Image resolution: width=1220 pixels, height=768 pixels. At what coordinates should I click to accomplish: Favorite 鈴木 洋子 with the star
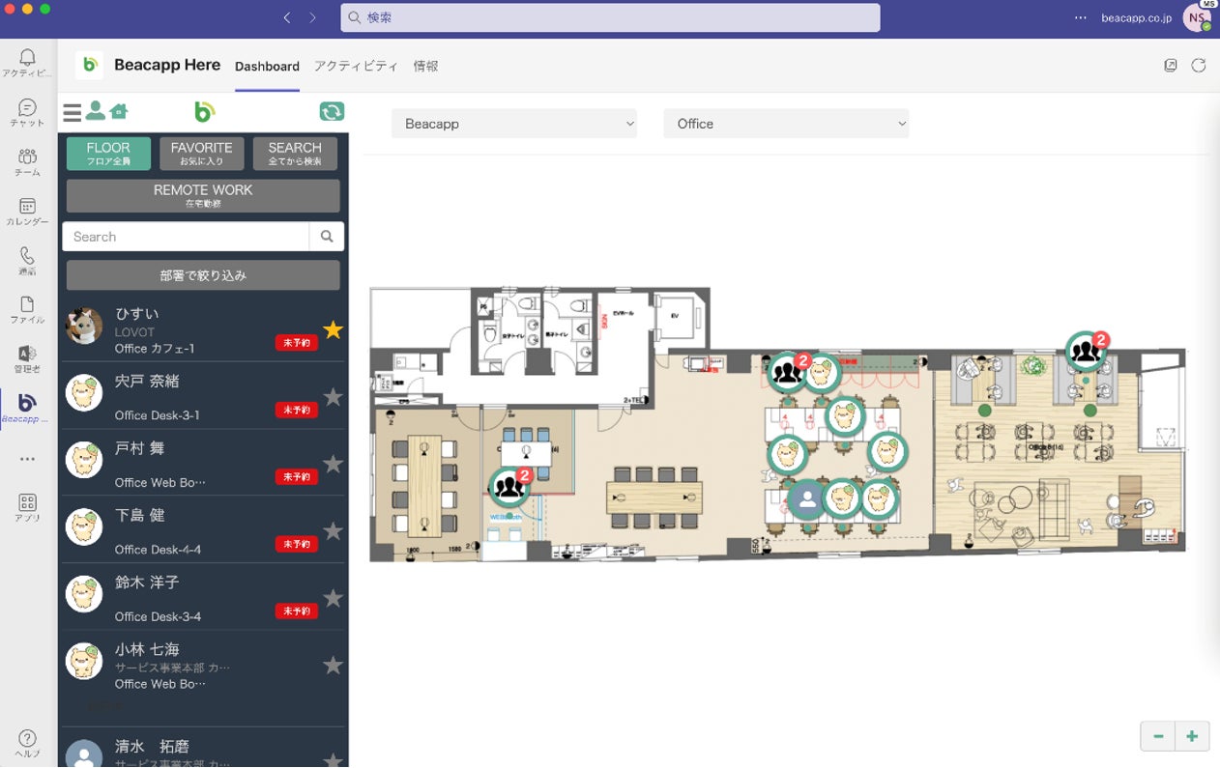point(334,598)
